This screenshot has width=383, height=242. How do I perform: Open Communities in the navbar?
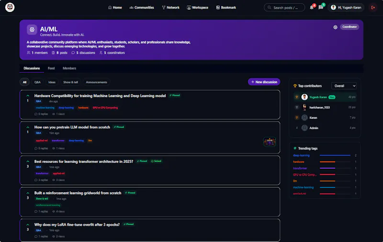coord(142,8)
